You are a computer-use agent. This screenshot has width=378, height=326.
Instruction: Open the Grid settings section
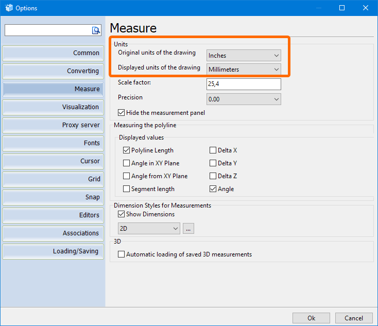tap(53, 179)
